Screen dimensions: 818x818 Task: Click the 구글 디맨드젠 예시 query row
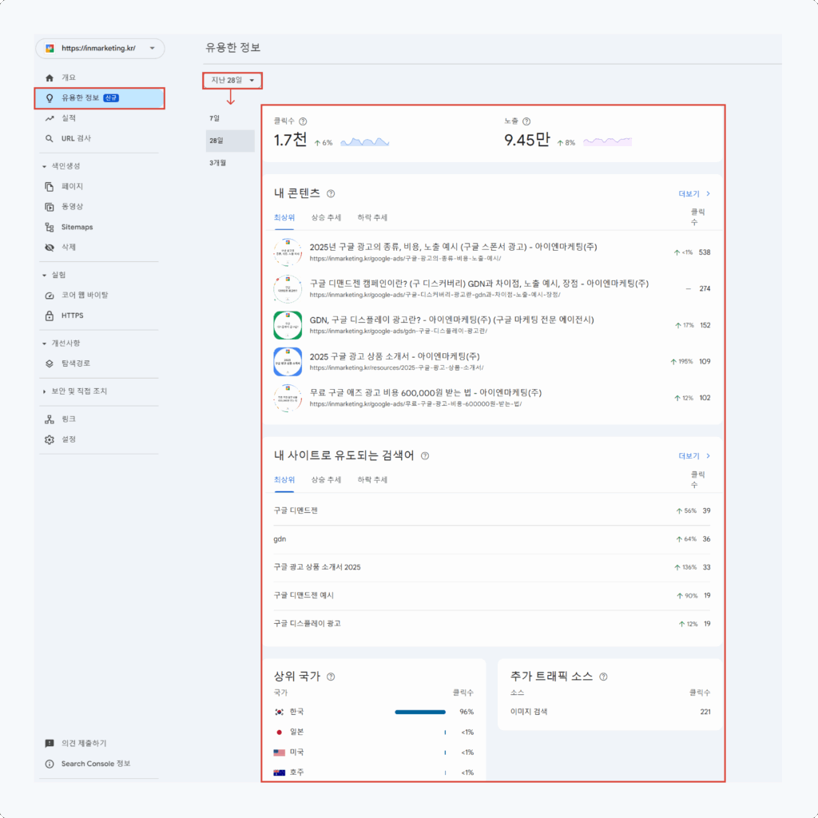coord(492,595)
